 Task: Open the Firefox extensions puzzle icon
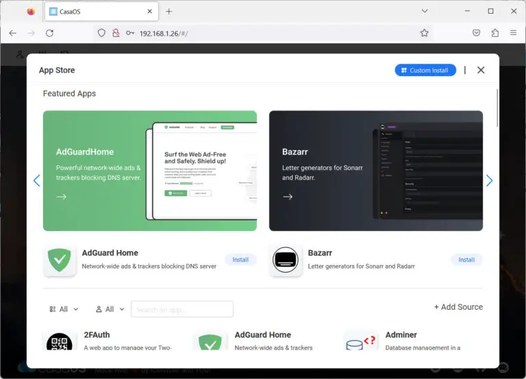click(x=495, y=33)
